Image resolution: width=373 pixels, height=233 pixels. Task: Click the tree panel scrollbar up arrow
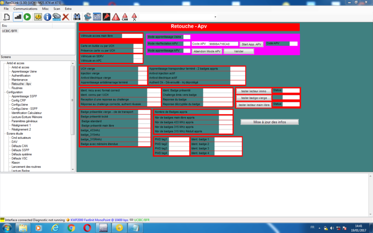coord(73,63)
